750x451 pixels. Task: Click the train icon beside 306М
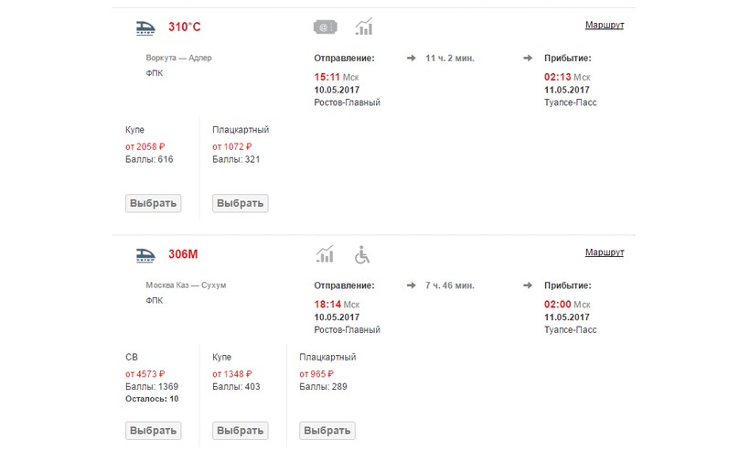tap(146, 253)
